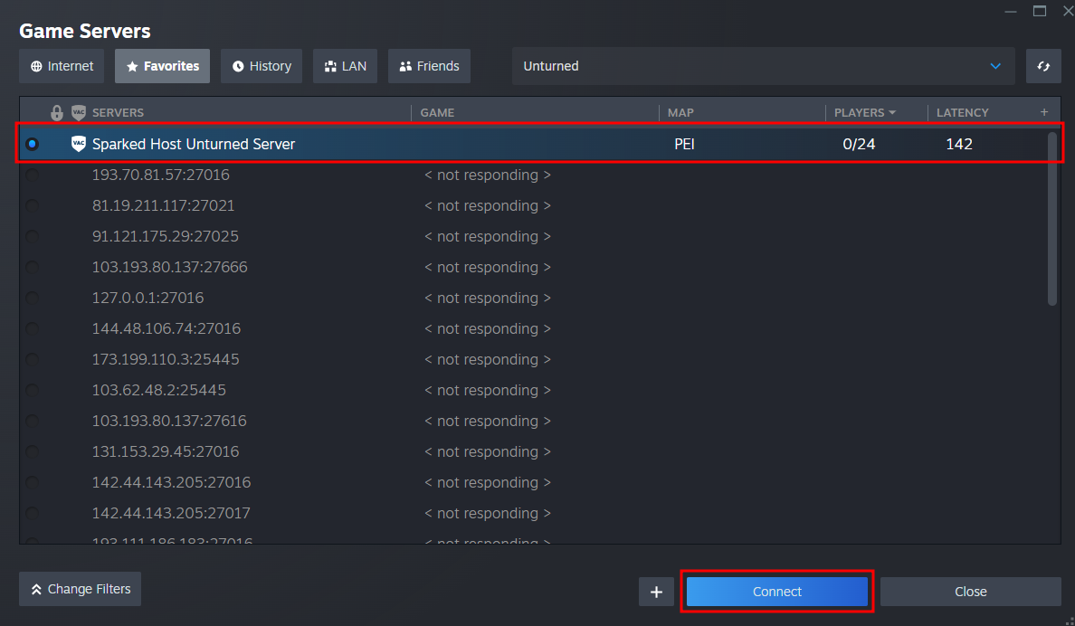Sort by the Map column header
1075x626 pixels.
(x=680, y=112)
